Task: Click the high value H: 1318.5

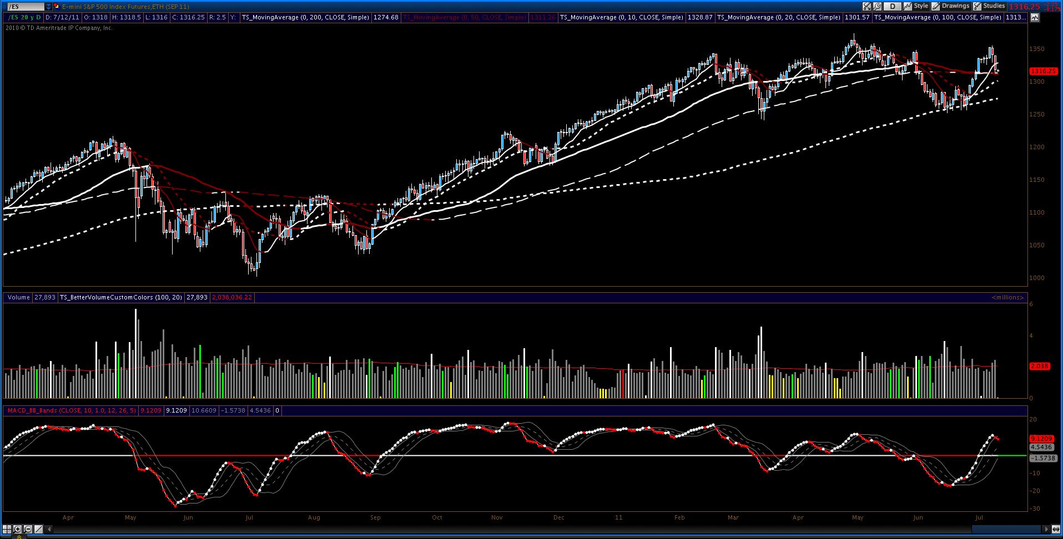Action: [127, 17]
